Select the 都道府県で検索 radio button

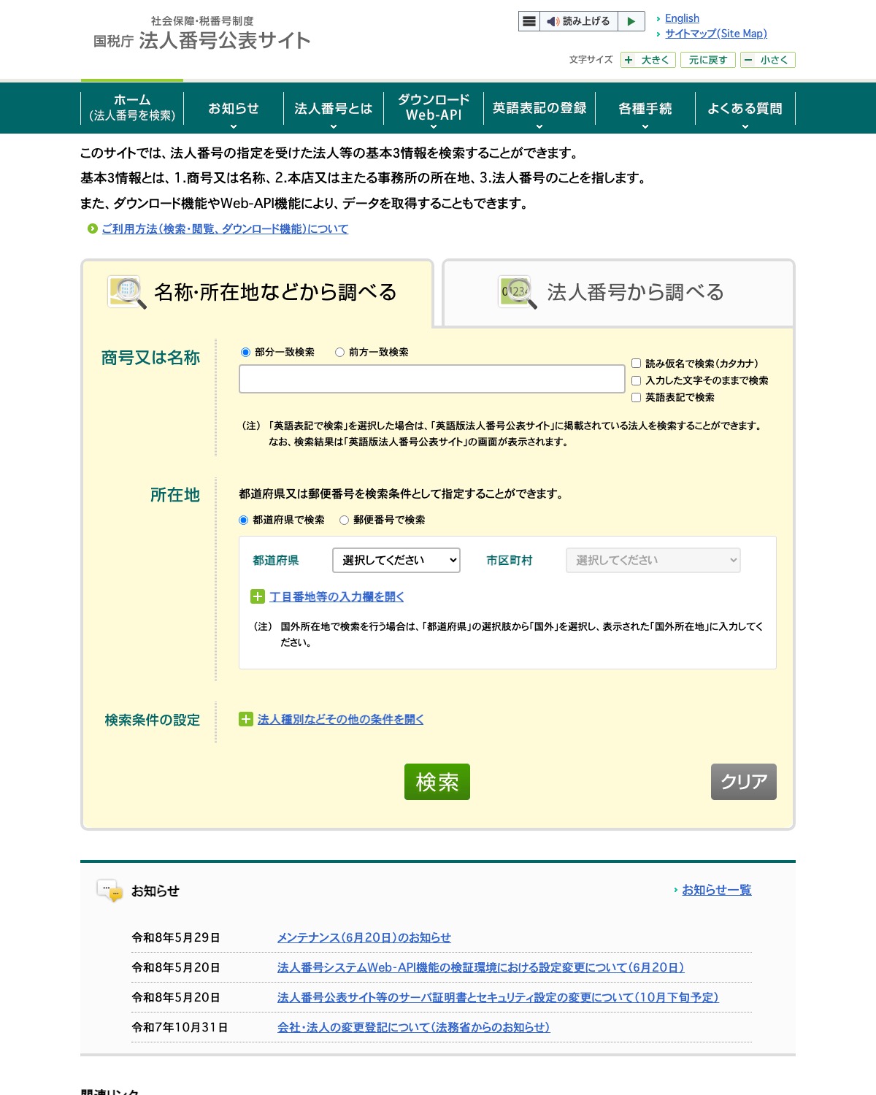pos(244,520)
